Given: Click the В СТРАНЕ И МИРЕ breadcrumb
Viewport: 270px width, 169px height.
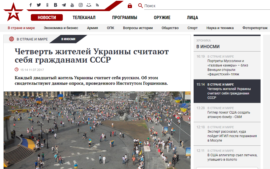Looking at the screenshot, I should (32, 39).
